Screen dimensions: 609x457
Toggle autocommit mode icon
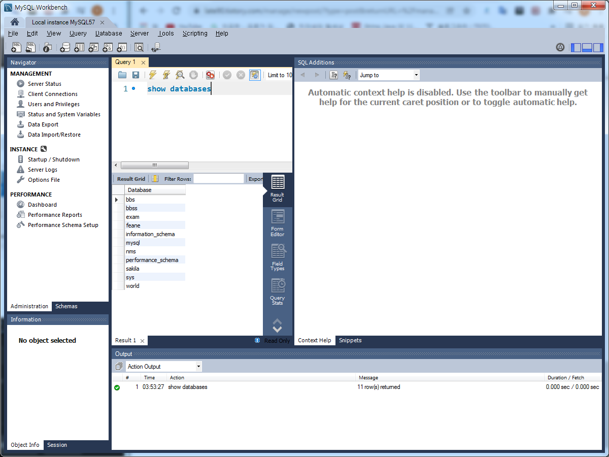(255, 75)
